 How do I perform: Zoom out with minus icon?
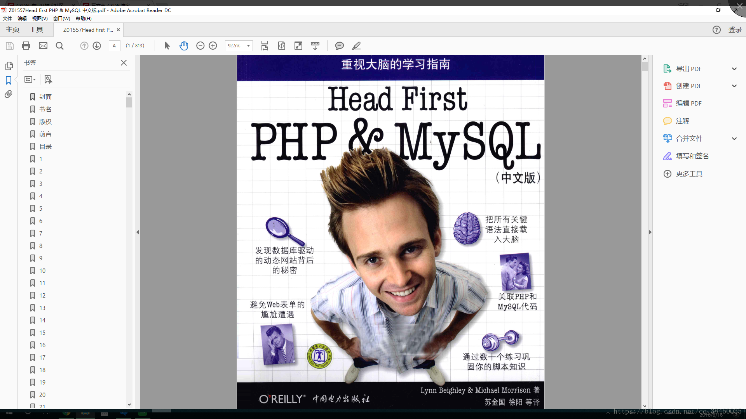tap(200, 46)
